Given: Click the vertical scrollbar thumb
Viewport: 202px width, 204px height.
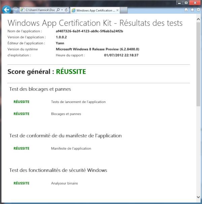Looking at the screenshot, I should (x=198, y=64).
